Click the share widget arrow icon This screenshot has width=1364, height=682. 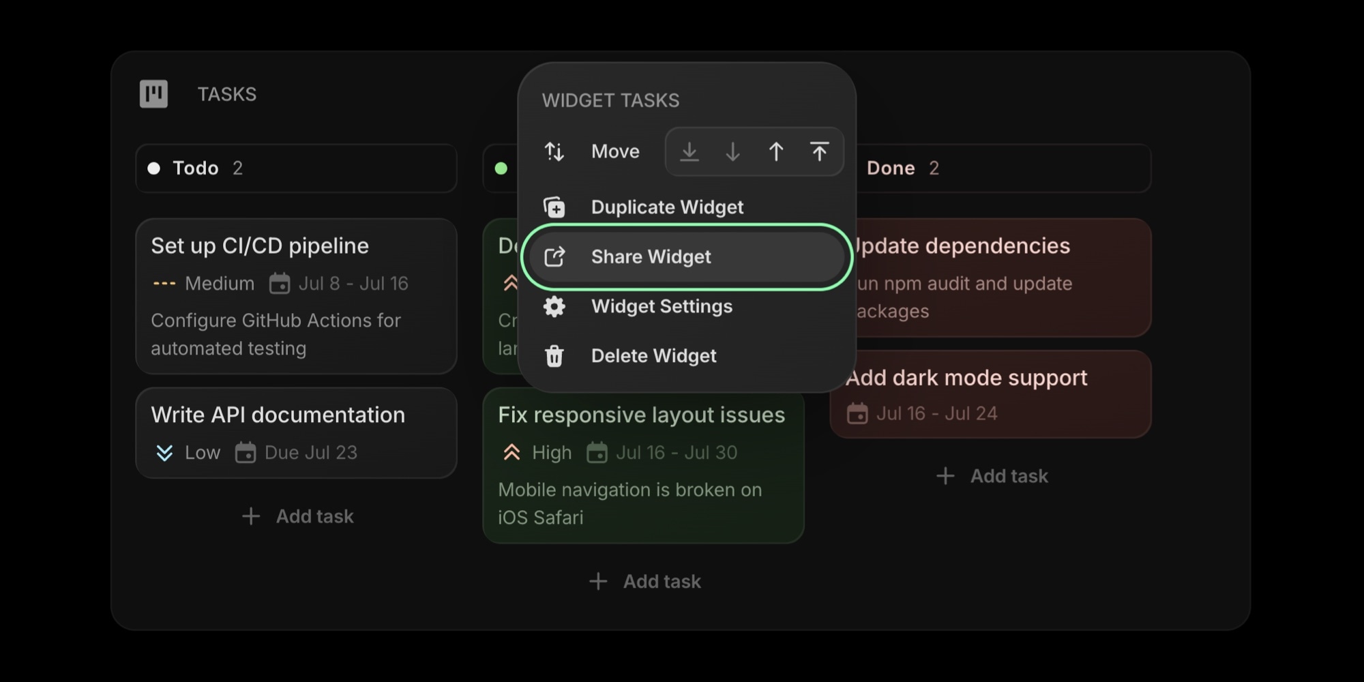click(x=554, y=256)
